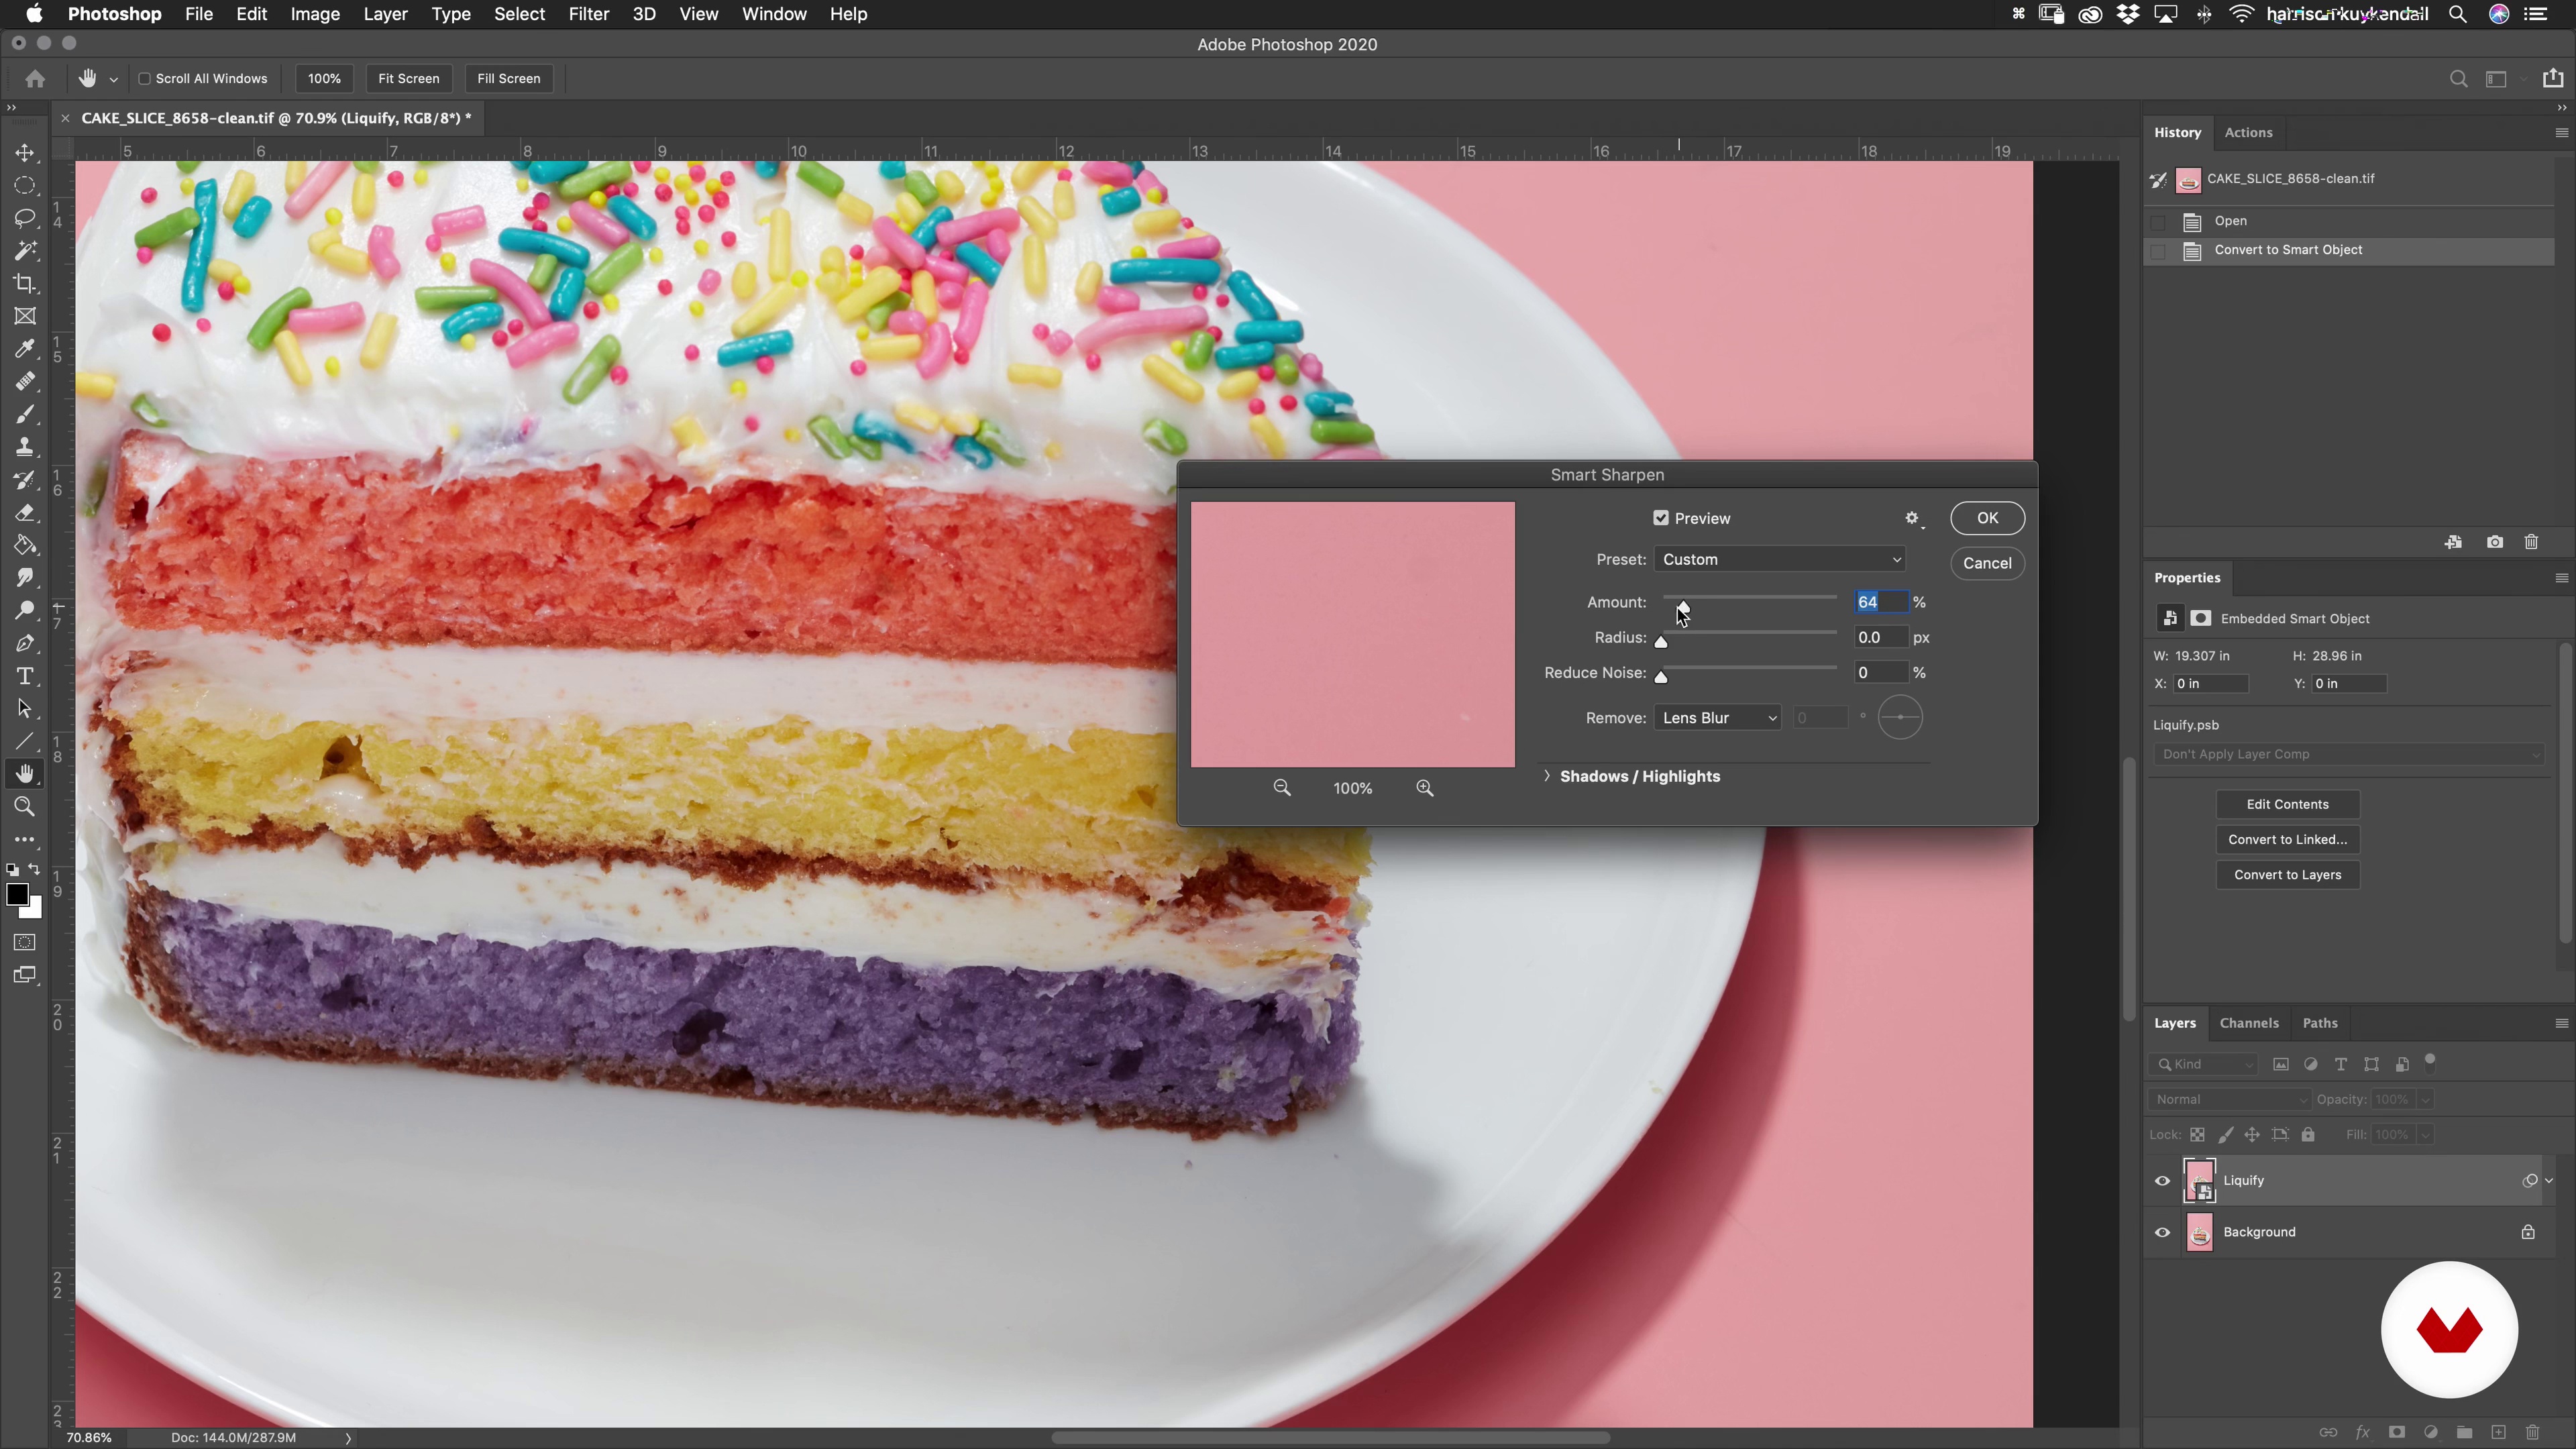Switch to the Actions tab

pos(2248,132)
